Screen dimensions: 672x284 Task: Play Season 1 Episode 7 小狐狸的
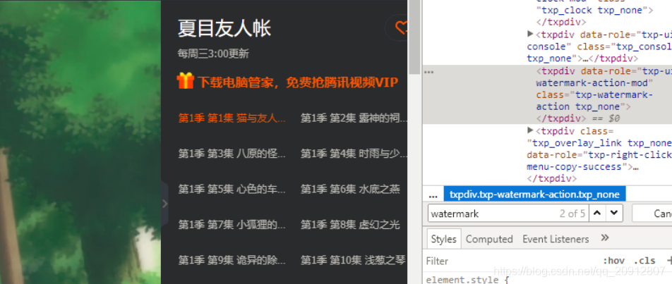tap(232, 224)
